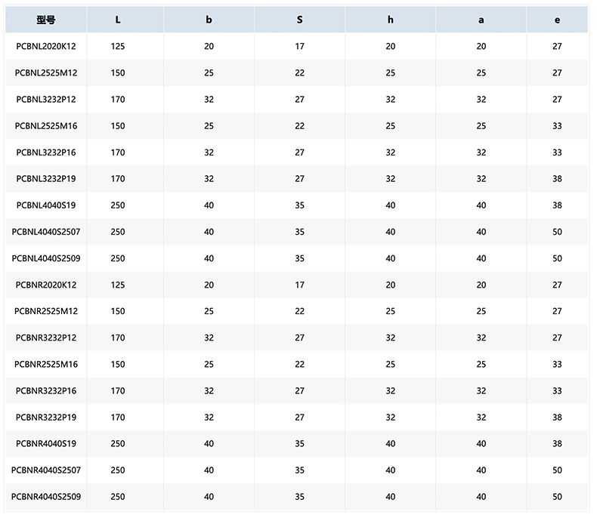597x524 pixels.
Task: Click model name PCBNL2525M16
Action: point(46,126)
